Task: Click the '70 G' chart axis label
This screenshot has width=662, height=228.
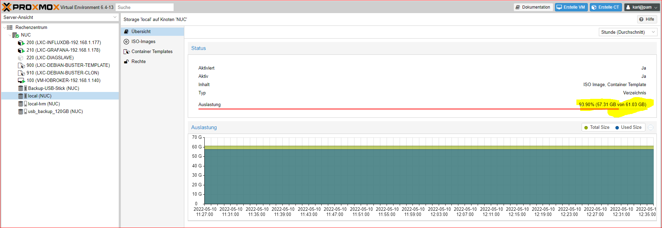Action: click(x=197, y=137)
